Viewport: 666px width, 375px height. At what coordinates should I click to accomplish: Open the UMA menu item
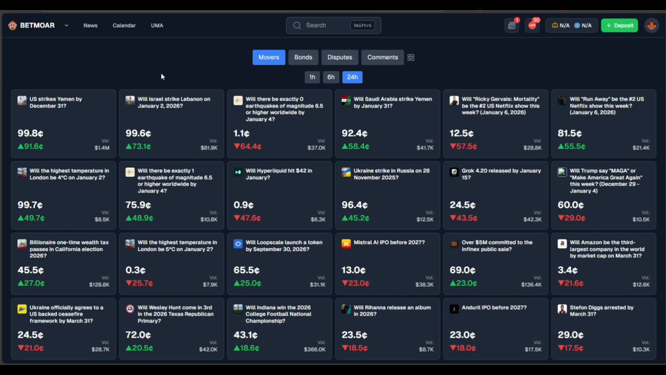click(157, 26)
